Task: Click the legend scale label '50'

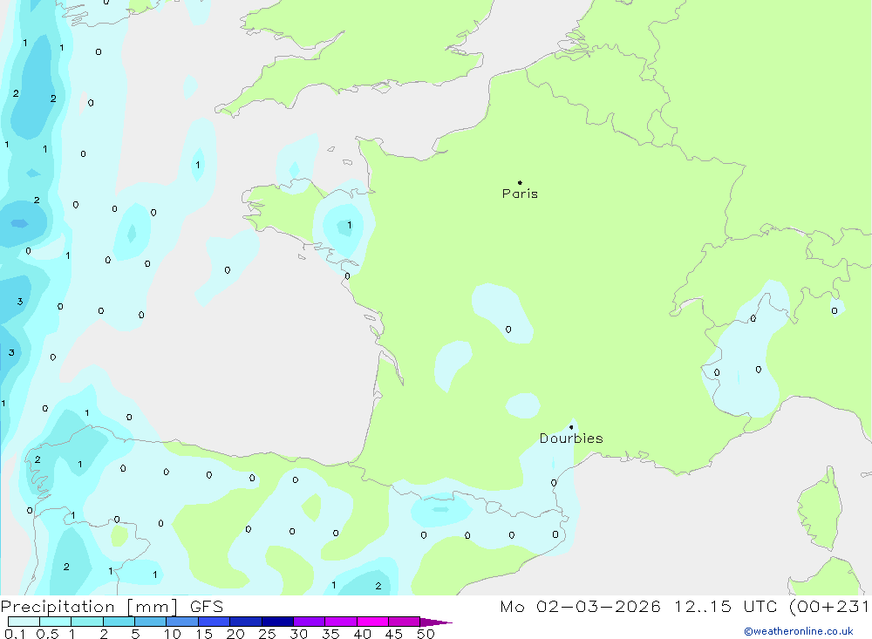Action: [x=426, y=634]
